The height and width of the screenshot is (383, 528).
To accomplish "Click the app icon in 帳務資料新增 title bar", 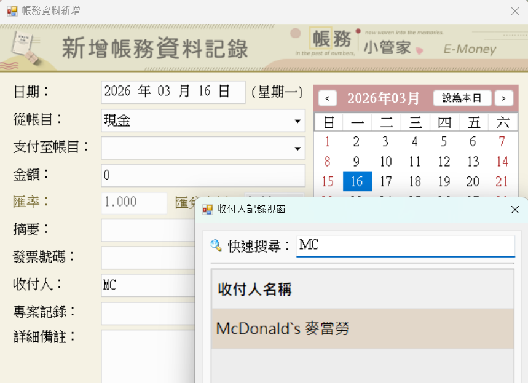I will 13,10.
